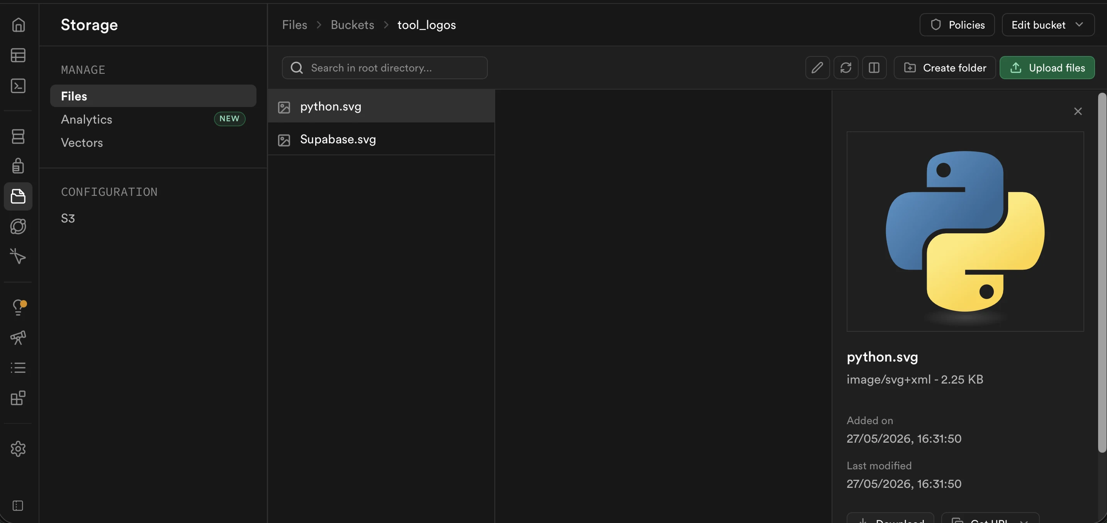Screen dimensions: 1107x523
Task: Open the Authentication lock icon
Action: pos(18,166)
